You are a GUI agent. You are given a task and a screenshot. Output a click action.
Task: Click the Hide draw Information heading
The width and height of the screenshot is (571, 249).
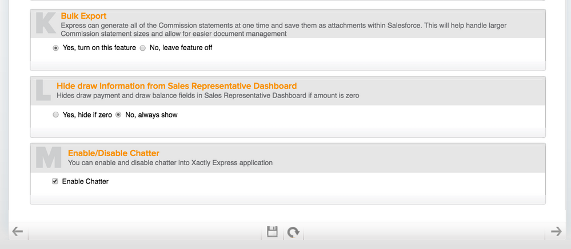[177, 86]
